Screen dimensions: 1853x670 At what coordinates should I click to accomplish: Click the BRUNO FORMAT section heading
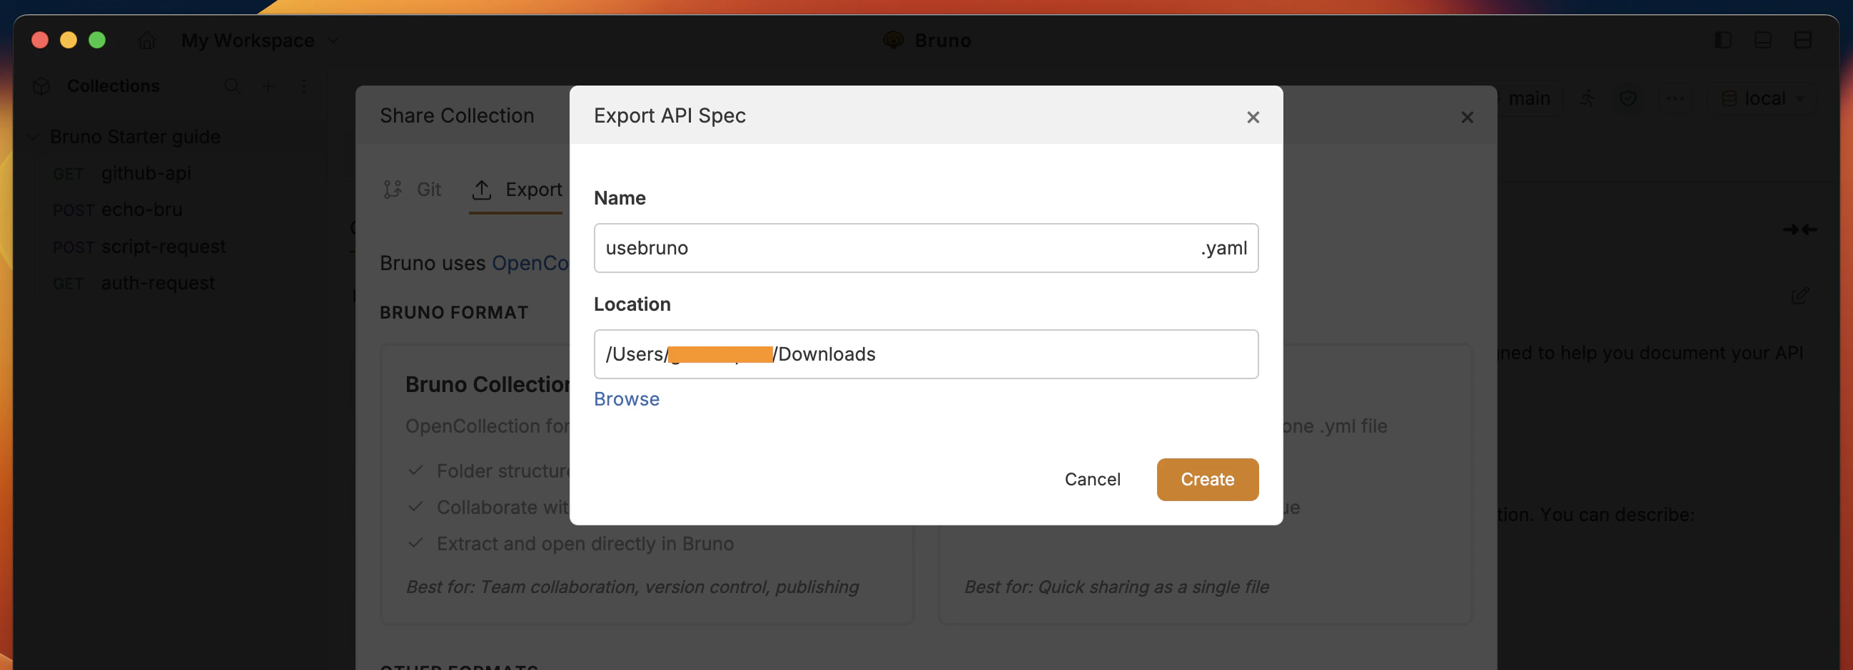click(454, 312)
